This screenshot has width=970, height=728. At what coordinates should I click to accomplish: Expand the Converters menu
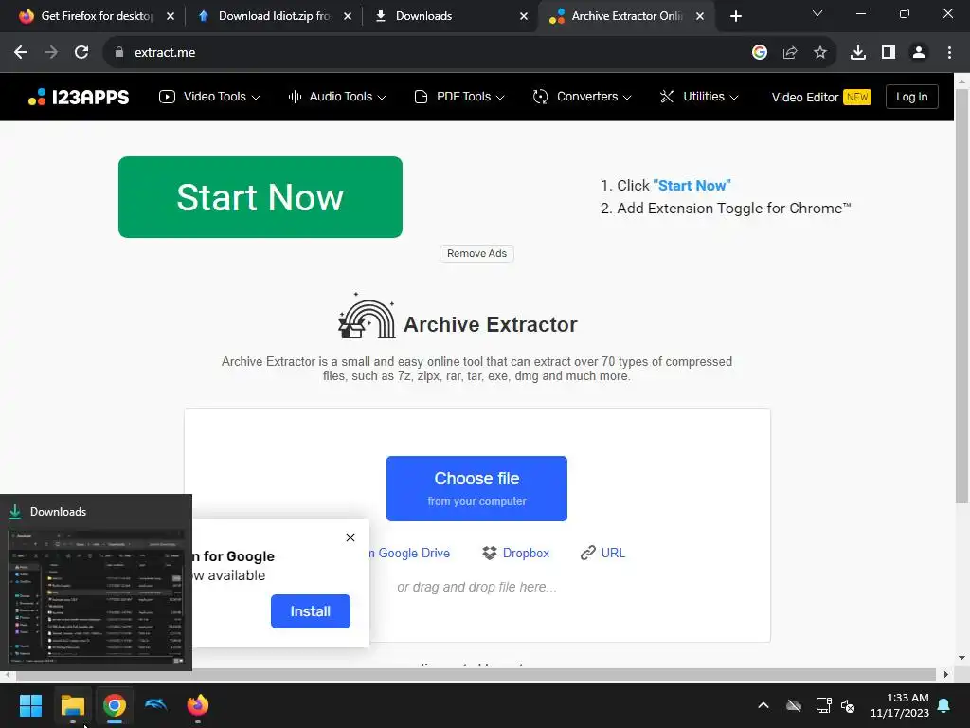point(583,97)
